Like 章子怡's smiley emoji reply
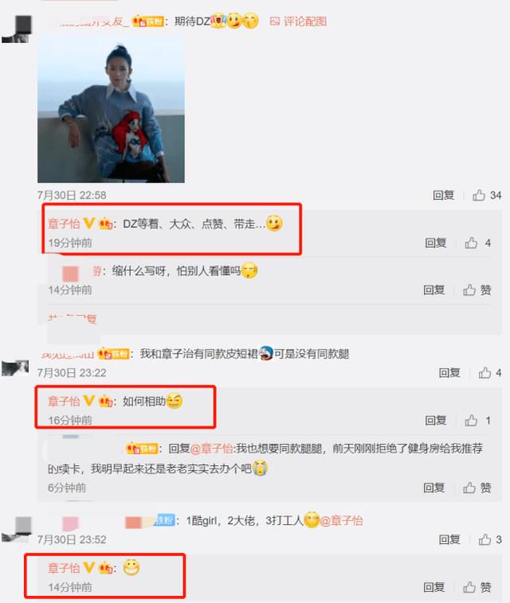 coord(477,587)
